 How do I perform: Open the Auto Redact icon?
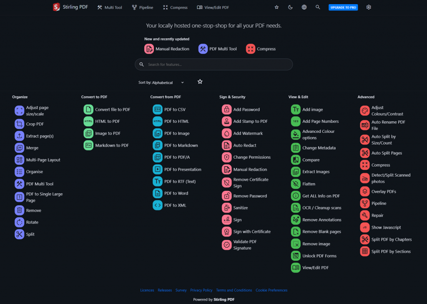226,145
